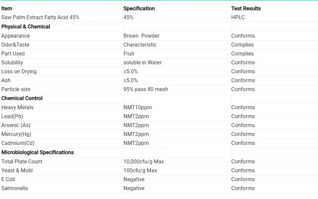Click the 'Test Results' column header
This screenshot has width=318, height=199.
[246, 9]
